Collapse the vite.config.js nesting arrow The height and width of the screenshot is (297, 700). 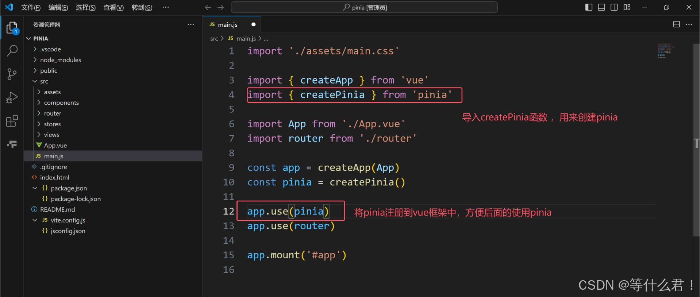[35, 220]
